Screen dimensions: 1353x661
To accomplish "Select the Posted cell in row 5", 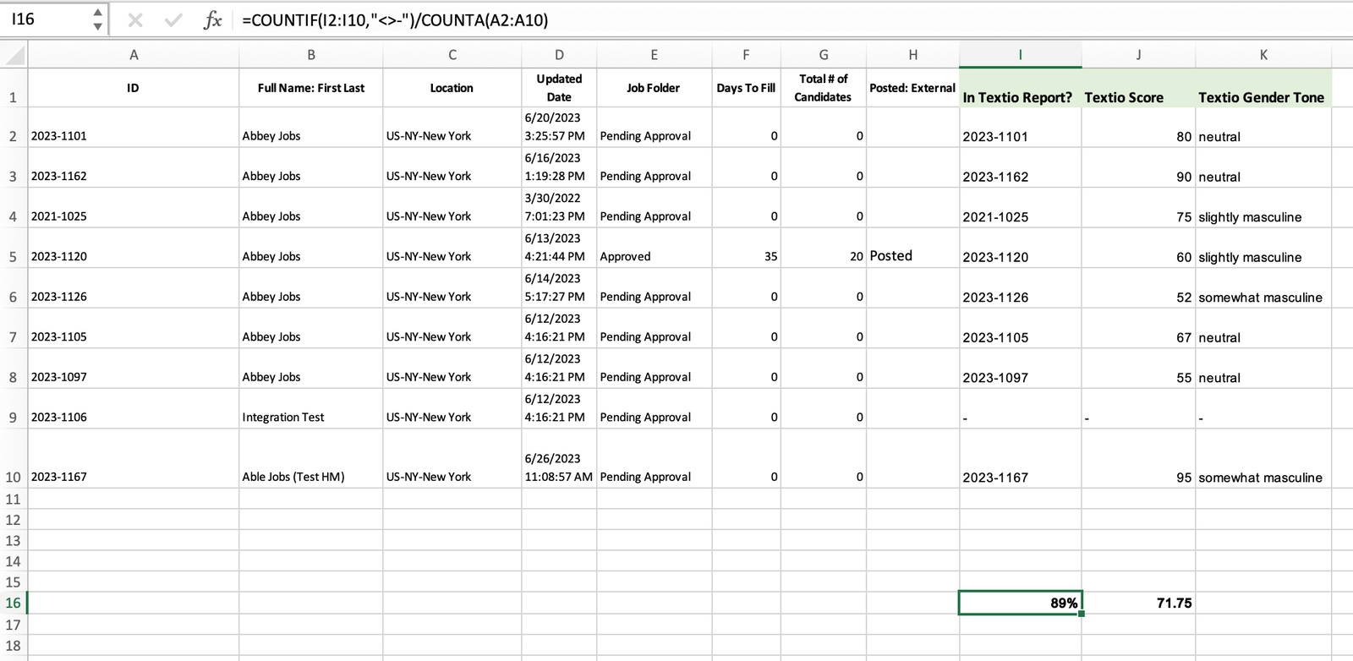I will pos(912,256).
